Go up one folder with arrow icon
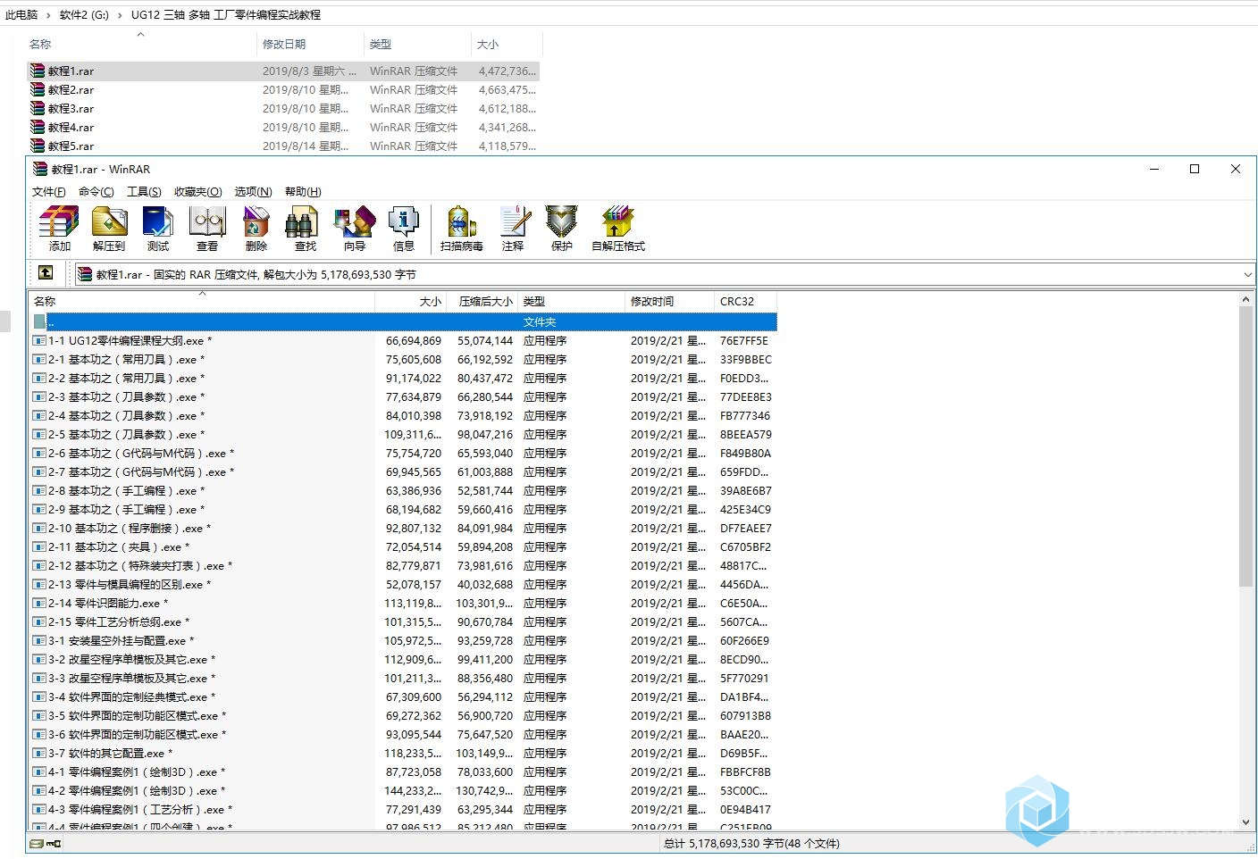This screenshot has height=859, width=1258. coord(46,273)
